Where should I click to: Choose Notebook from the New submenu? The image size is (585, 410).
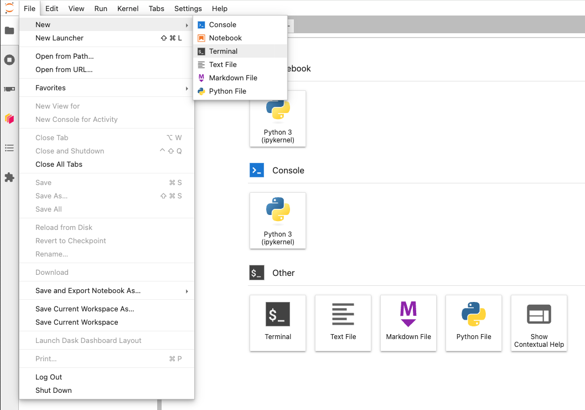225,38
